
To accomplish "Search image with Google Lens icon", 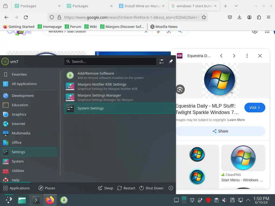I will pyautogui.click(x=180, y=90).
